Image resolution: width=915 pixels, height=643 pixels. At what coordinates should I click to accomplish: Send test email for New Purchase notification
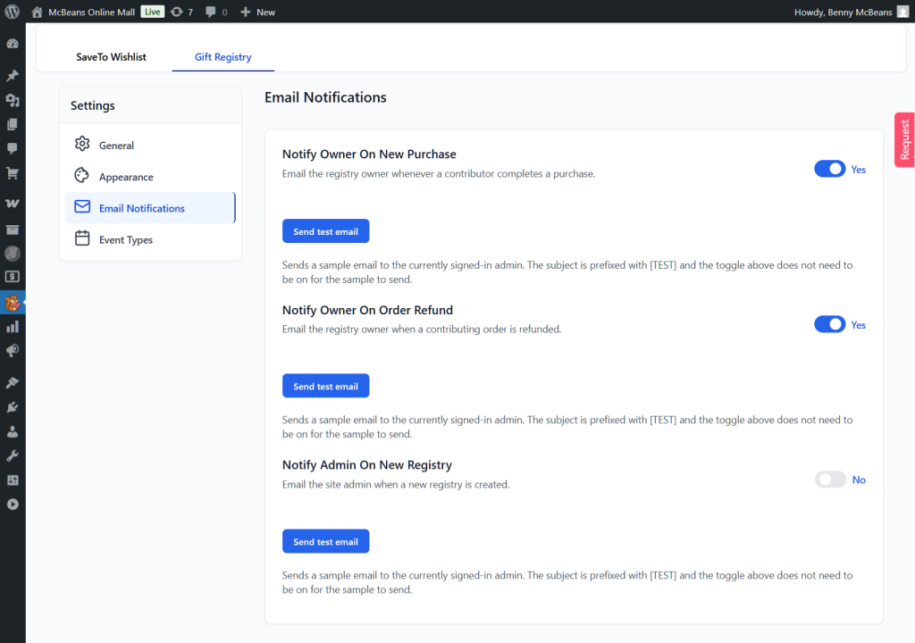click(325, 231)
